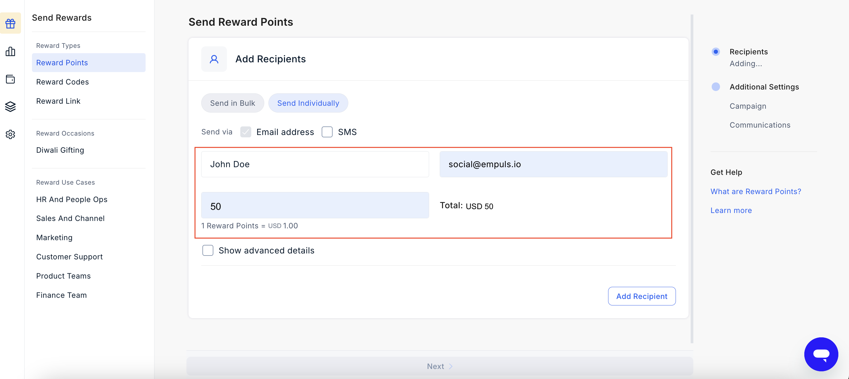Open Product Teams use case
This screenshot has width=849, height=379.
coord(63,276)
